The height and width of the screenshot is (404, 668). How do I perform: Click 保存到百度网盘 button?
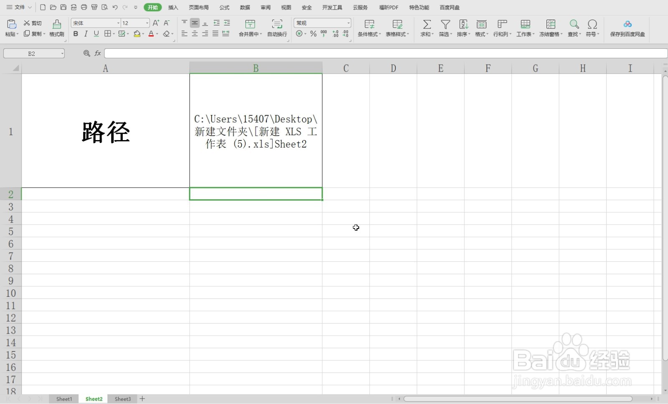[x=628, y=28]
